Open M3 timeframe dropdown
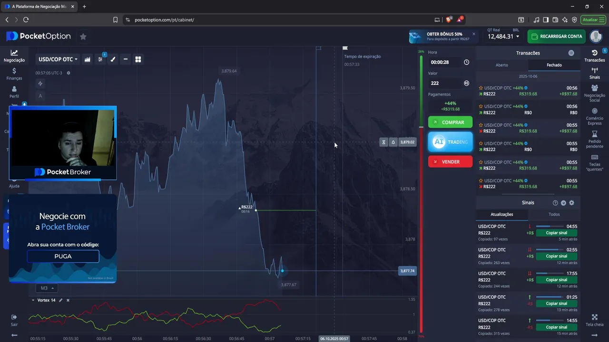609x342 pixels. 47,288
